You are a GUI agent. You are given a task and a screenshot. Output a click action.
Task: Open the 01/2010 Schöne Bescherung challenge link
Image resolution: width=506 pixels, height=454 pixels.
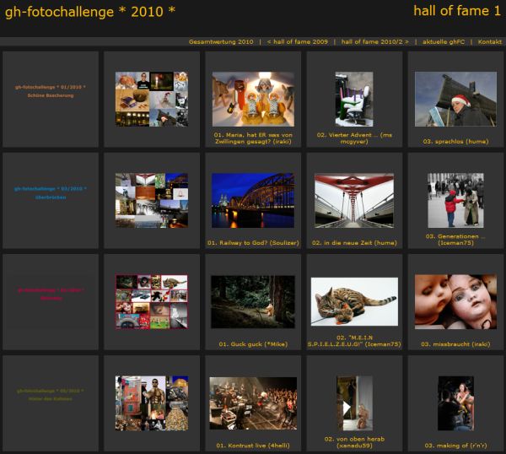[x=51, y=91]
